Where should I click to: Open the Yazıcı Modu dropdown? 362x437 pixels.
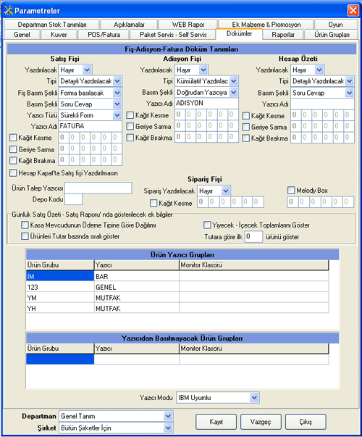pos(254,398)
